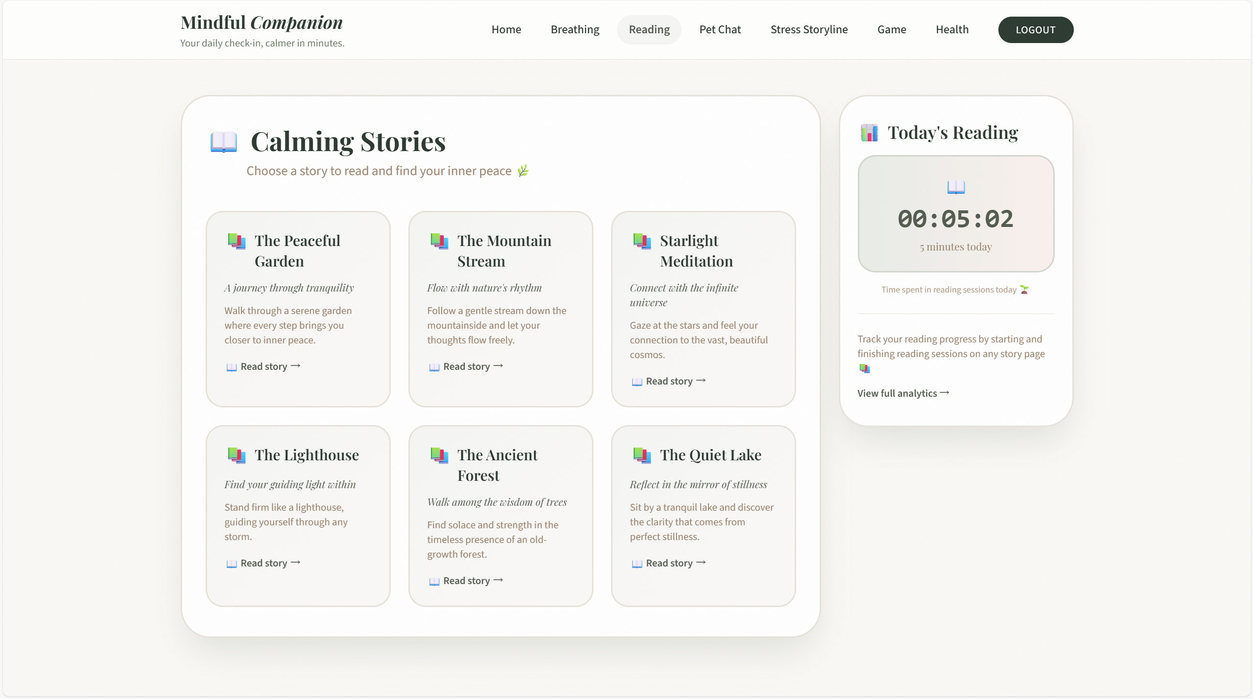Image resolution: width=1253 pixels, height=699 pixels.
Task: Open View full analytics link
Action: pos(903,393)
